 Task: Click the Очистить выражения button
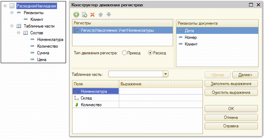click(231, 92)
